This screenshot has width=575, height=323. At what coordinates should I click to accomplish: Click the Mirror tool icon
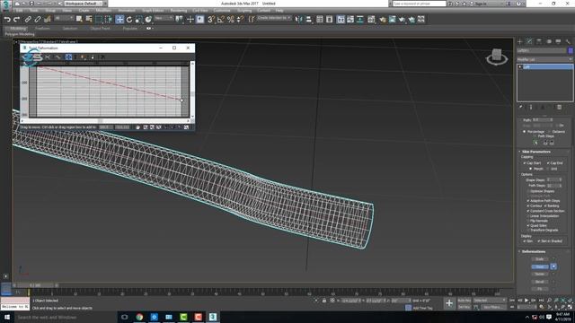click(299, 20)
